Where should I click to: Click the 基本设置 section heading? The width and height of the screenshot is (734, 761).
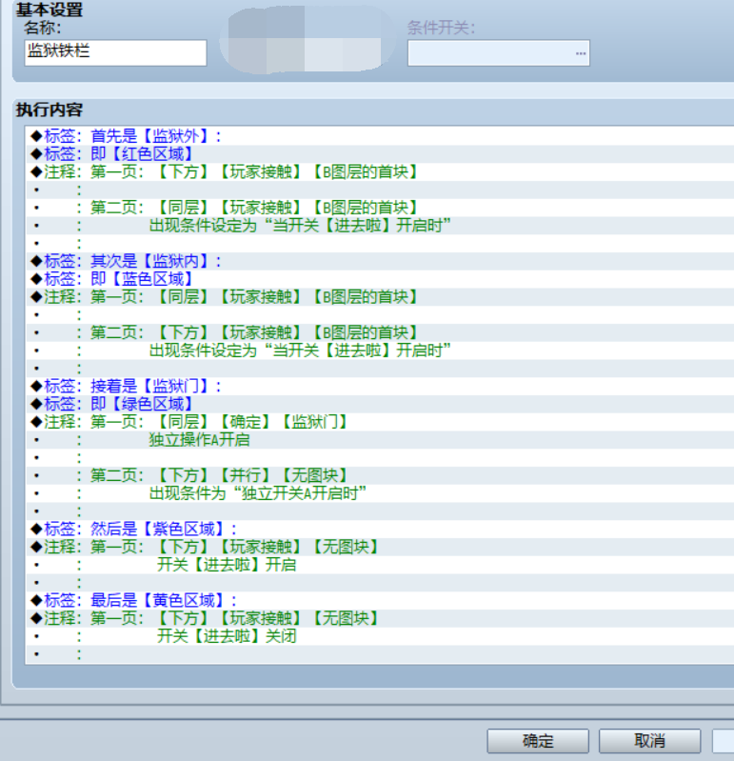(49, 10)
